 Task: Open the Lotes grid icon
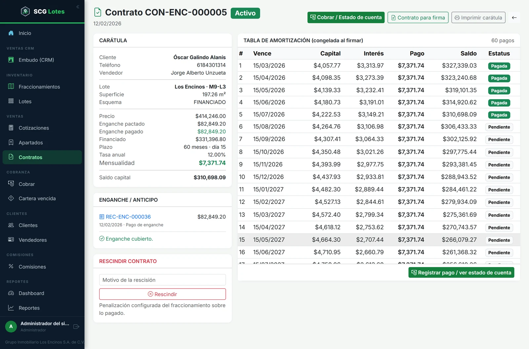[x=11, y=101]
